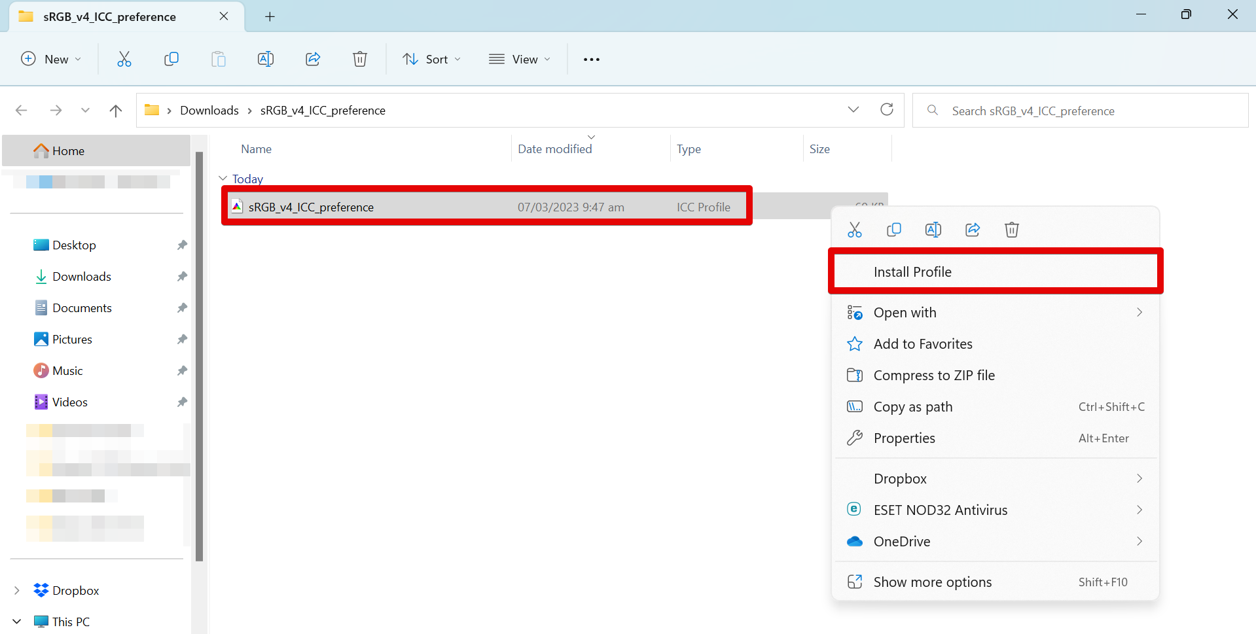Click the pin icon beside Pictures
The image size is (1256, 634).
[x=182, y=339]
